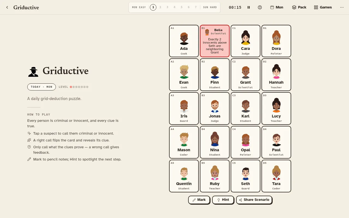Image resolution: width=349 pixels, height=218 pixels.
Task: Tap Dora the Painter's card
Action: coord(276,41)
